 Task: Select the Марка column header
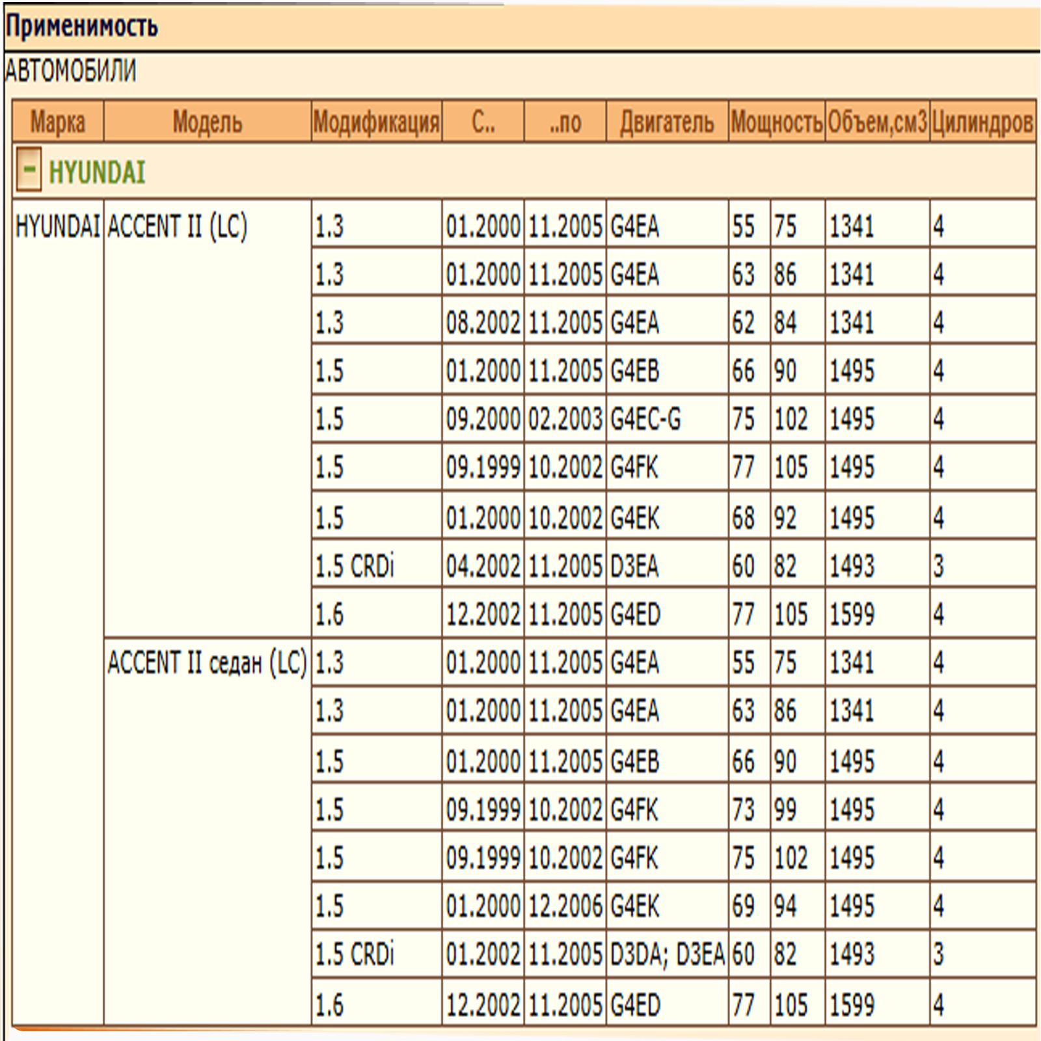(58, 121)
